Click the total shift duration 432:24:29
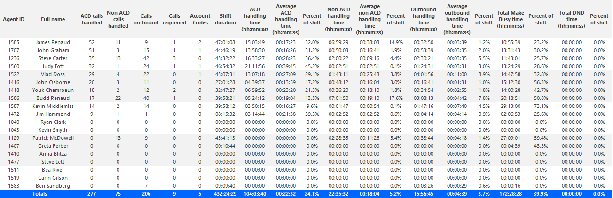Screen dimensions: 613x198 225,194
